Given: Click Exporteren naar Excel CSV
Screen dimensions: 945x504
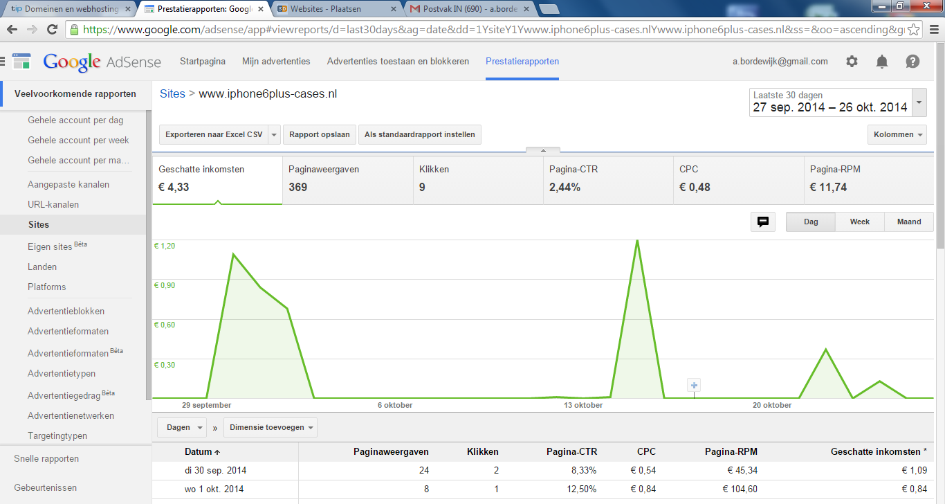Looking at the screenshot, I should 214,134.
